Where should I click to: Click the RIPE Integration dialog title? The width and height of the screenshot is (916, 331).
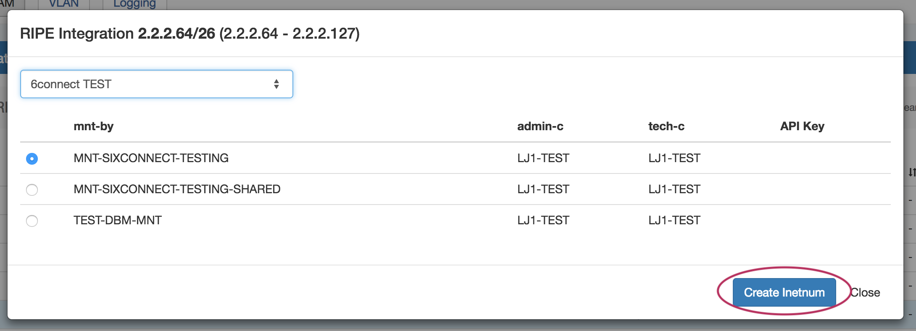(190, 34)
